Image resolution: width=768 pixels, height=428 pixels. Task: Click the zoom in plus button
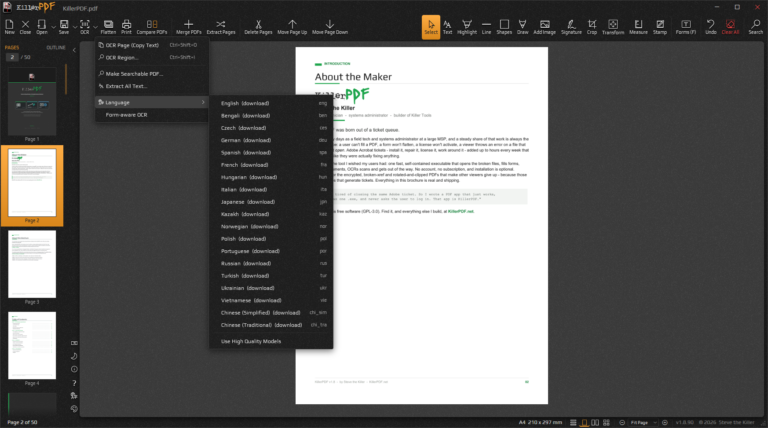click(665, 422)
